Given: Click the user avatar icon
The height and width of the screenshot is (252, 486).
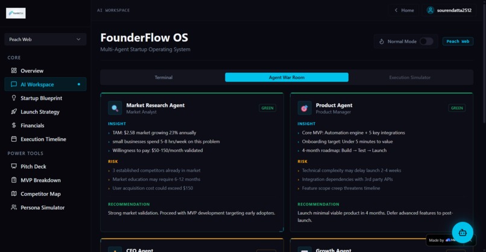Looking at the screenshot, I should click(430, 10).
